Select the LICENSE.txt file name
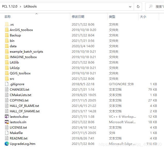 (18, 128)
